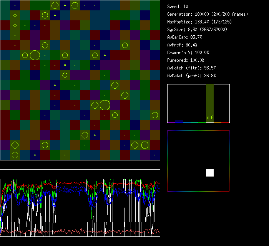Viewport: 269px width, 246px height.
Task: Click the "f" label in the histogram
Action: coord(212,118)
